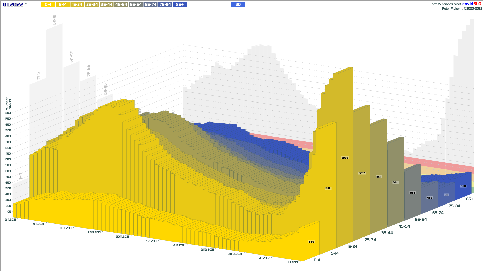
Task: Toggle the 5-14 age group legend button
Action: click(63, 5)
